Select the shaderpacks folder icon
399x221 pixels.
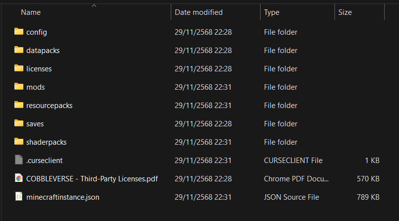(19, 142)
